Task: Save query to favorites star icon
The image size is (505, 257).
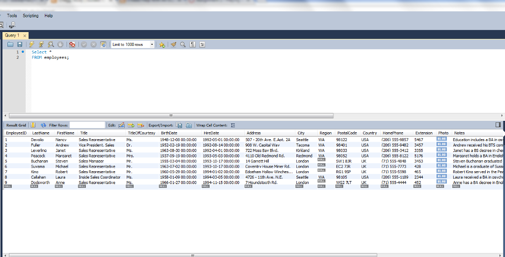Action: 162,44
